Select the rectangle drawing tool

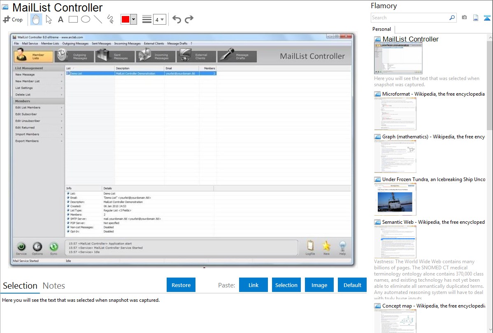click(73, 19)
